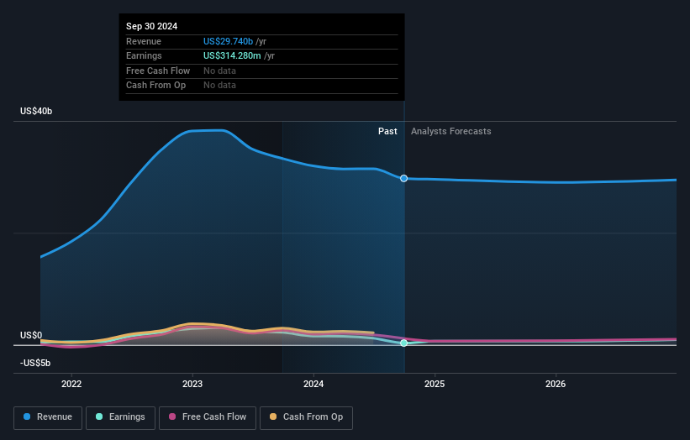The image size is (690, 440).
Task: Click the Free Cash Flow tooltip row label
Action: 158,71
